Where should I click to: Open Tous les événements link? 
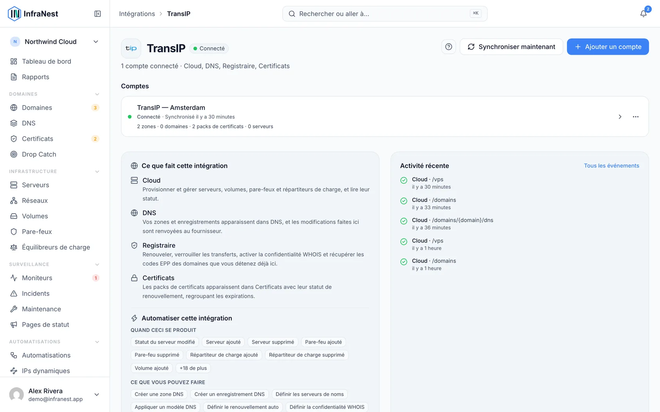[x=612, y=166]
